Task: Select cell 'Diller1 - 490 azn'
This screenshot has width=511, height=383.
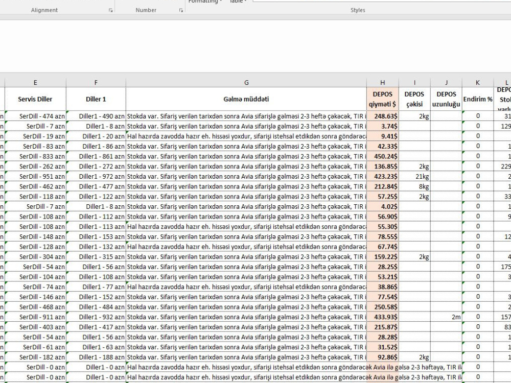Action: (x=96, y=116)
